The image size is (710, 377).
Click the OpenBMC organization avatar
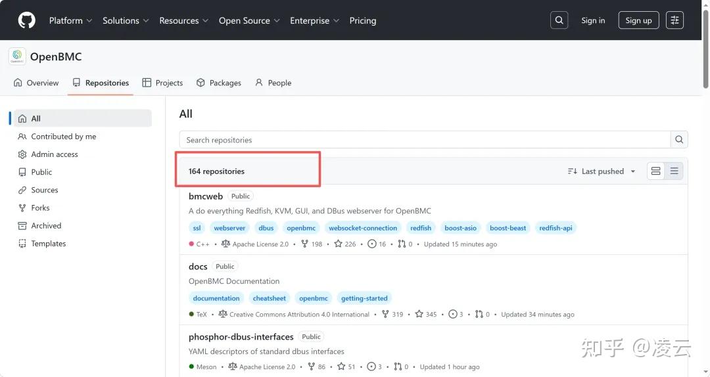point(17,56)
